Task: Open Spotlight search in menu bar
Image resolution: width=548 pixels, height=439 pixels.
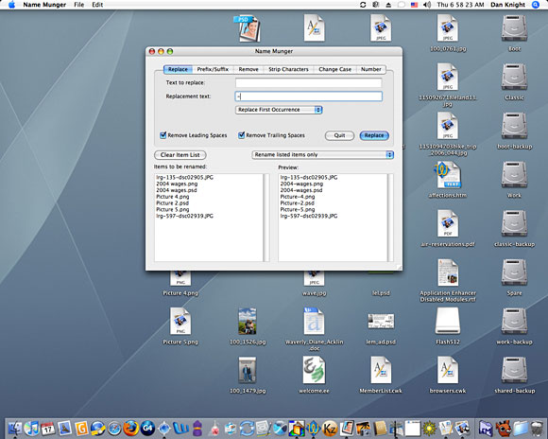Action: coord(536,5)
